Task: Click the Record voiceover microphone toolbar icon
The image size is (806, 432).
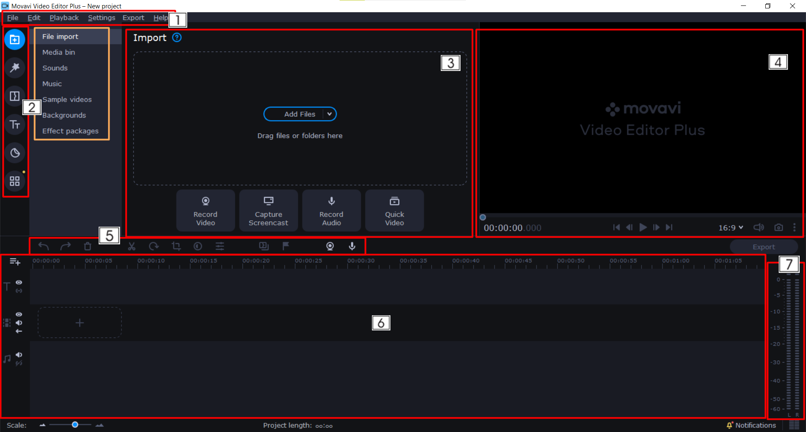Action: 352,246
